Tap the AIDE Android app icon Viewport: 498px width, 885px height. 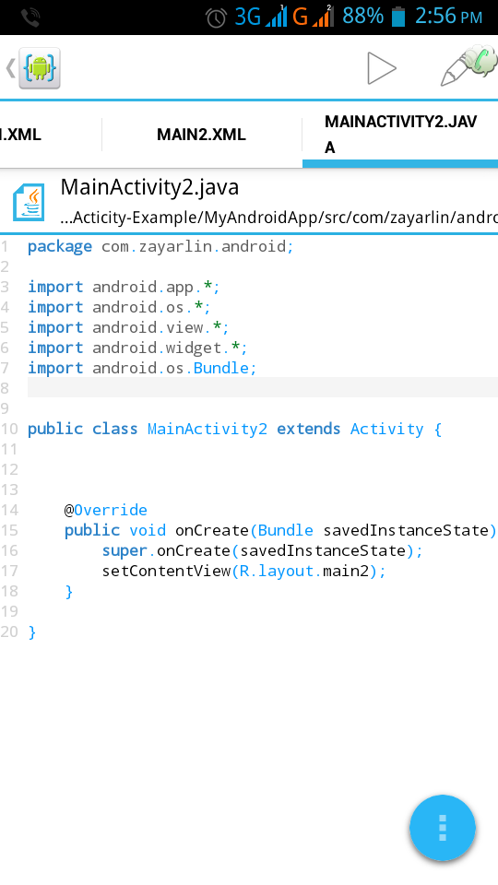(x=39, y=68)
